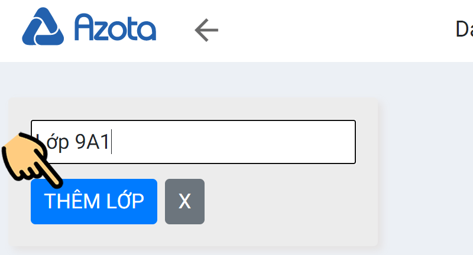The height and width of the screenshot is (255, 473).
Task: Go back using the left arrow
Action: [x=206, y=30]
